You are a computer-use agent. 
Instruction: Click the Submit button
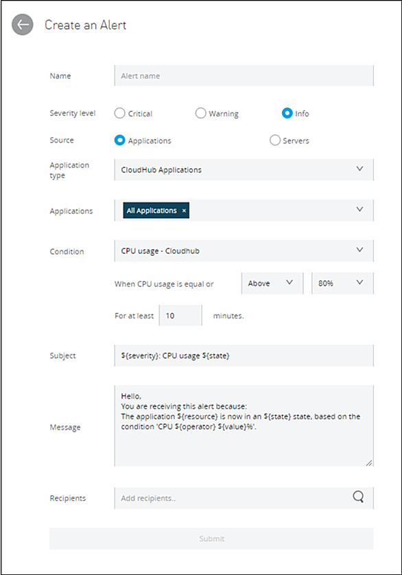tap(212, 539)
